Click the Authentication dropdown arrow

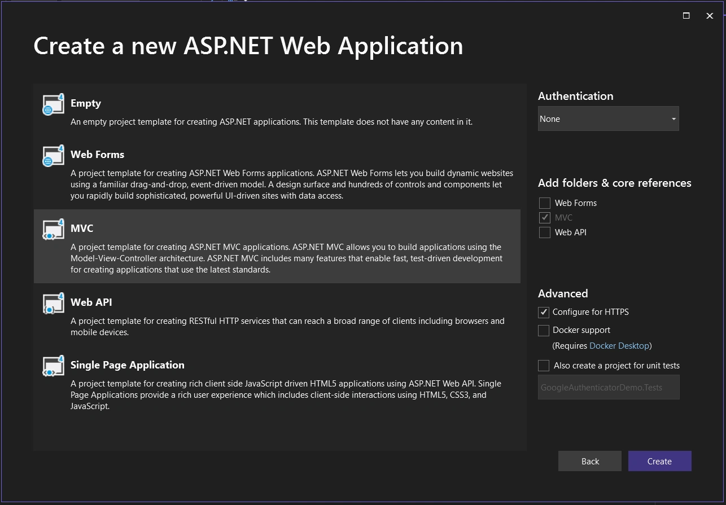(673, 119)
